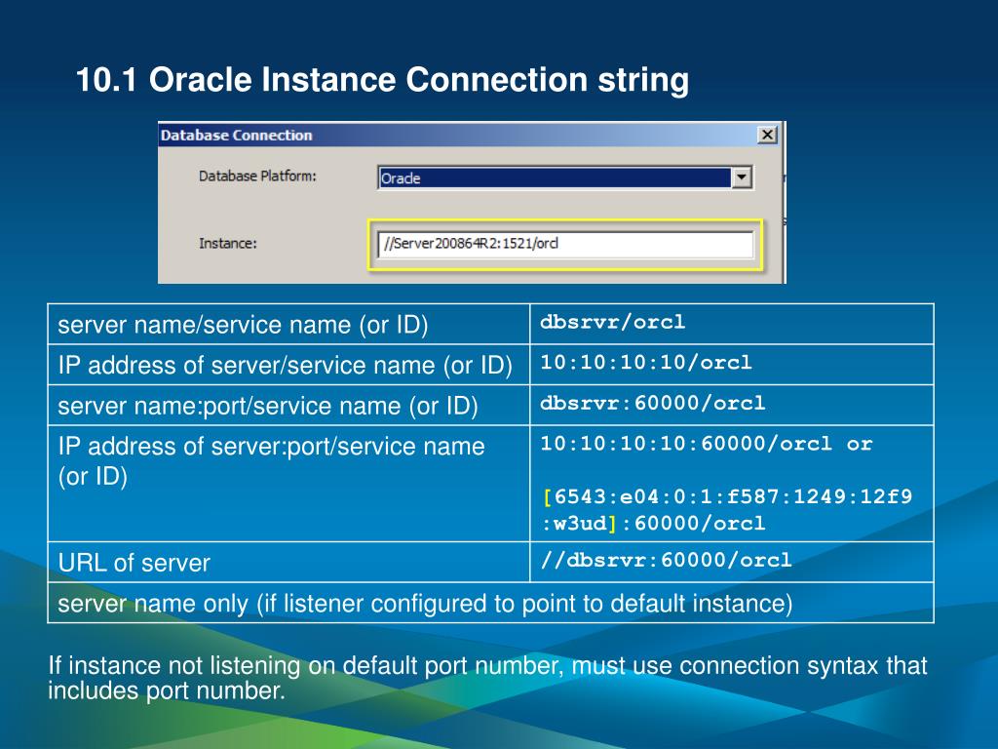Viewport: 998px width, 749px height.
Task: Select the 'URL of server' cell
Action: tap(288, 563)
